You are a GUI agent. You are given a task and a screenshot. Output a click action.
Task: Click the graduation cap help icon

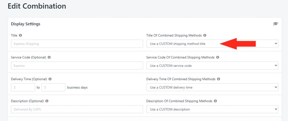(276, 24)
